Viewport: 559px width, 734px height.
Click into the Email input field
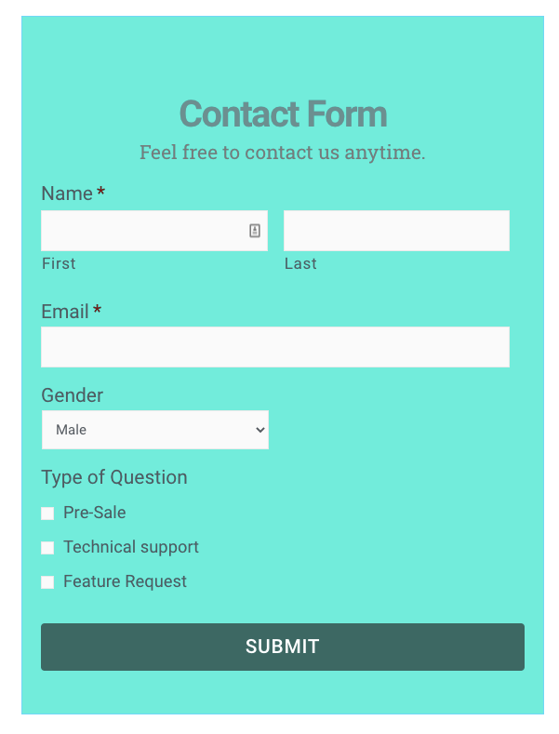click(275, 347)
